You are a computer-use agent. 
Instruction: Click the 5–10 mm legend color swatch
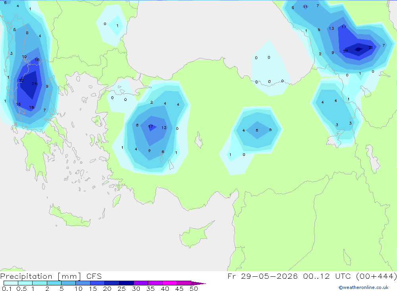tap(68, 283)
